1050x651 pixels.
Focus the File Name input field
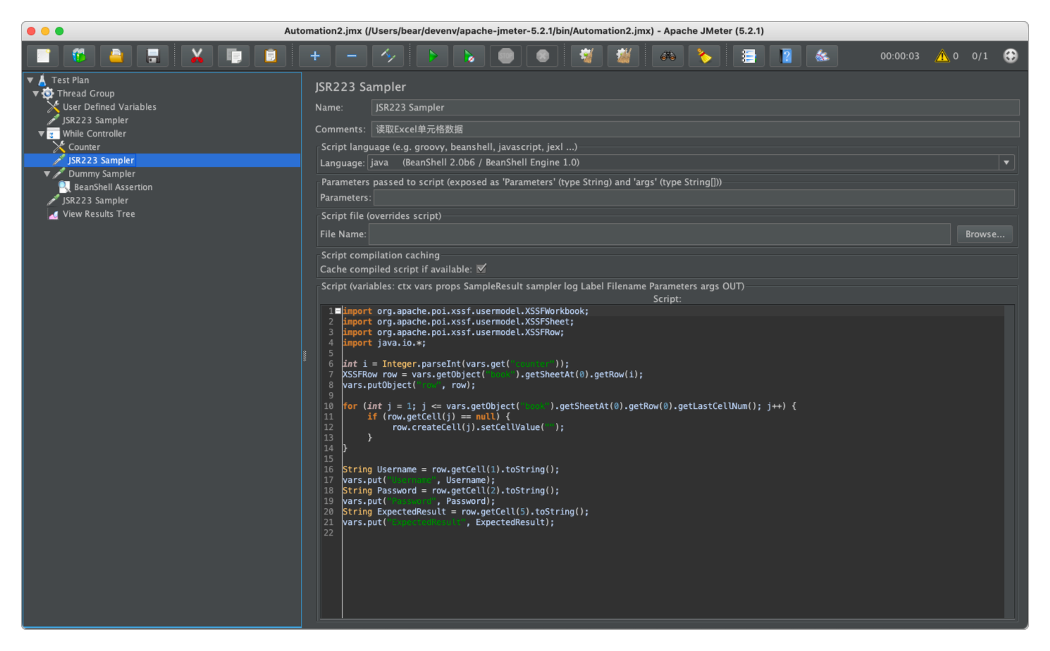pos(660,234)
